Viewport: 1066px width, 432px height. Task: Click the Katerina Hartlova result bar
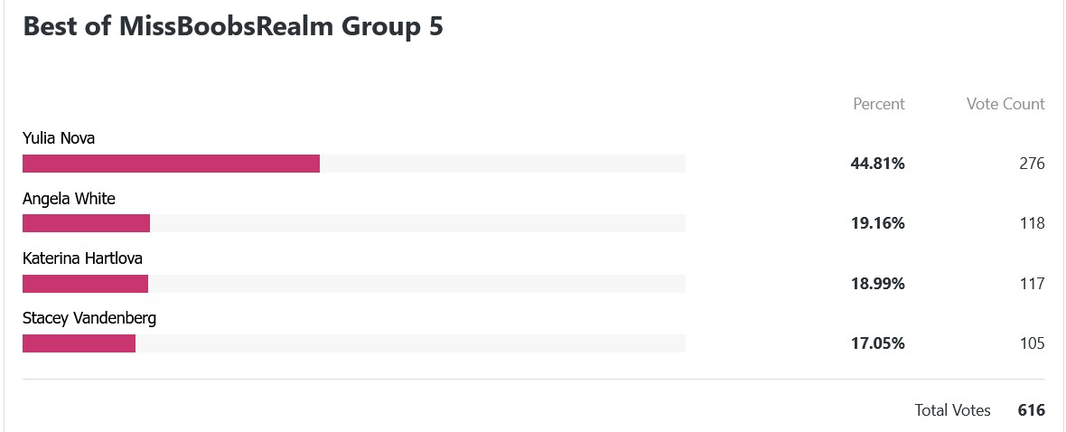click(x=354, y=284)
